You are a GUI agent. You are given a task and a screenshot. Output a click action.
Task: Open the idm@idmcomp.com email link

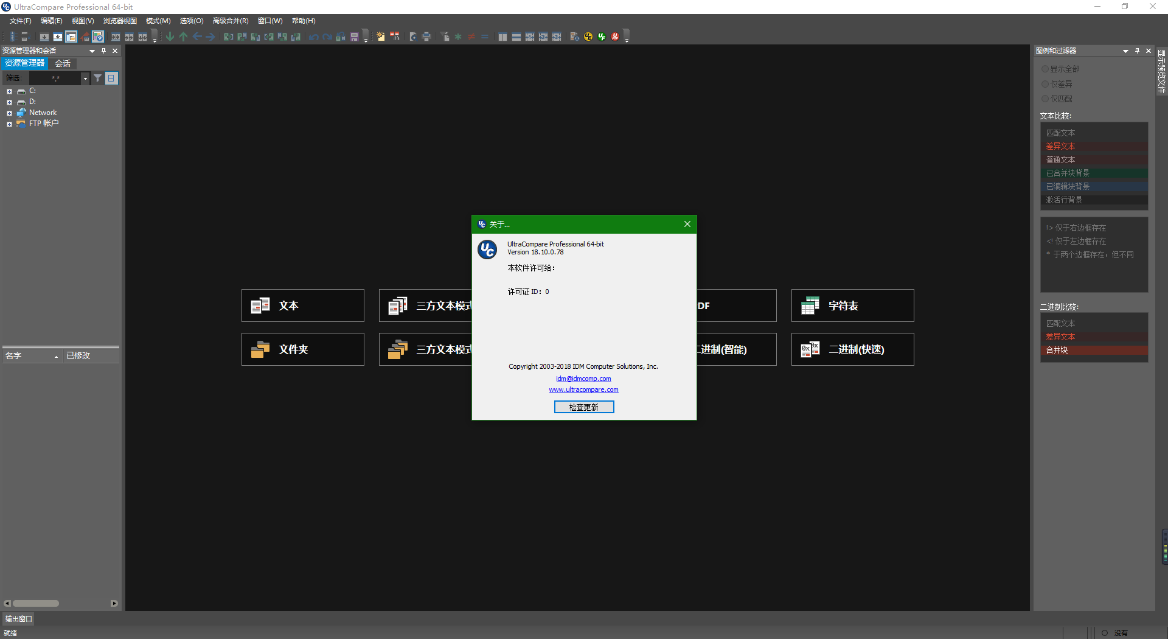click(583, 379)
